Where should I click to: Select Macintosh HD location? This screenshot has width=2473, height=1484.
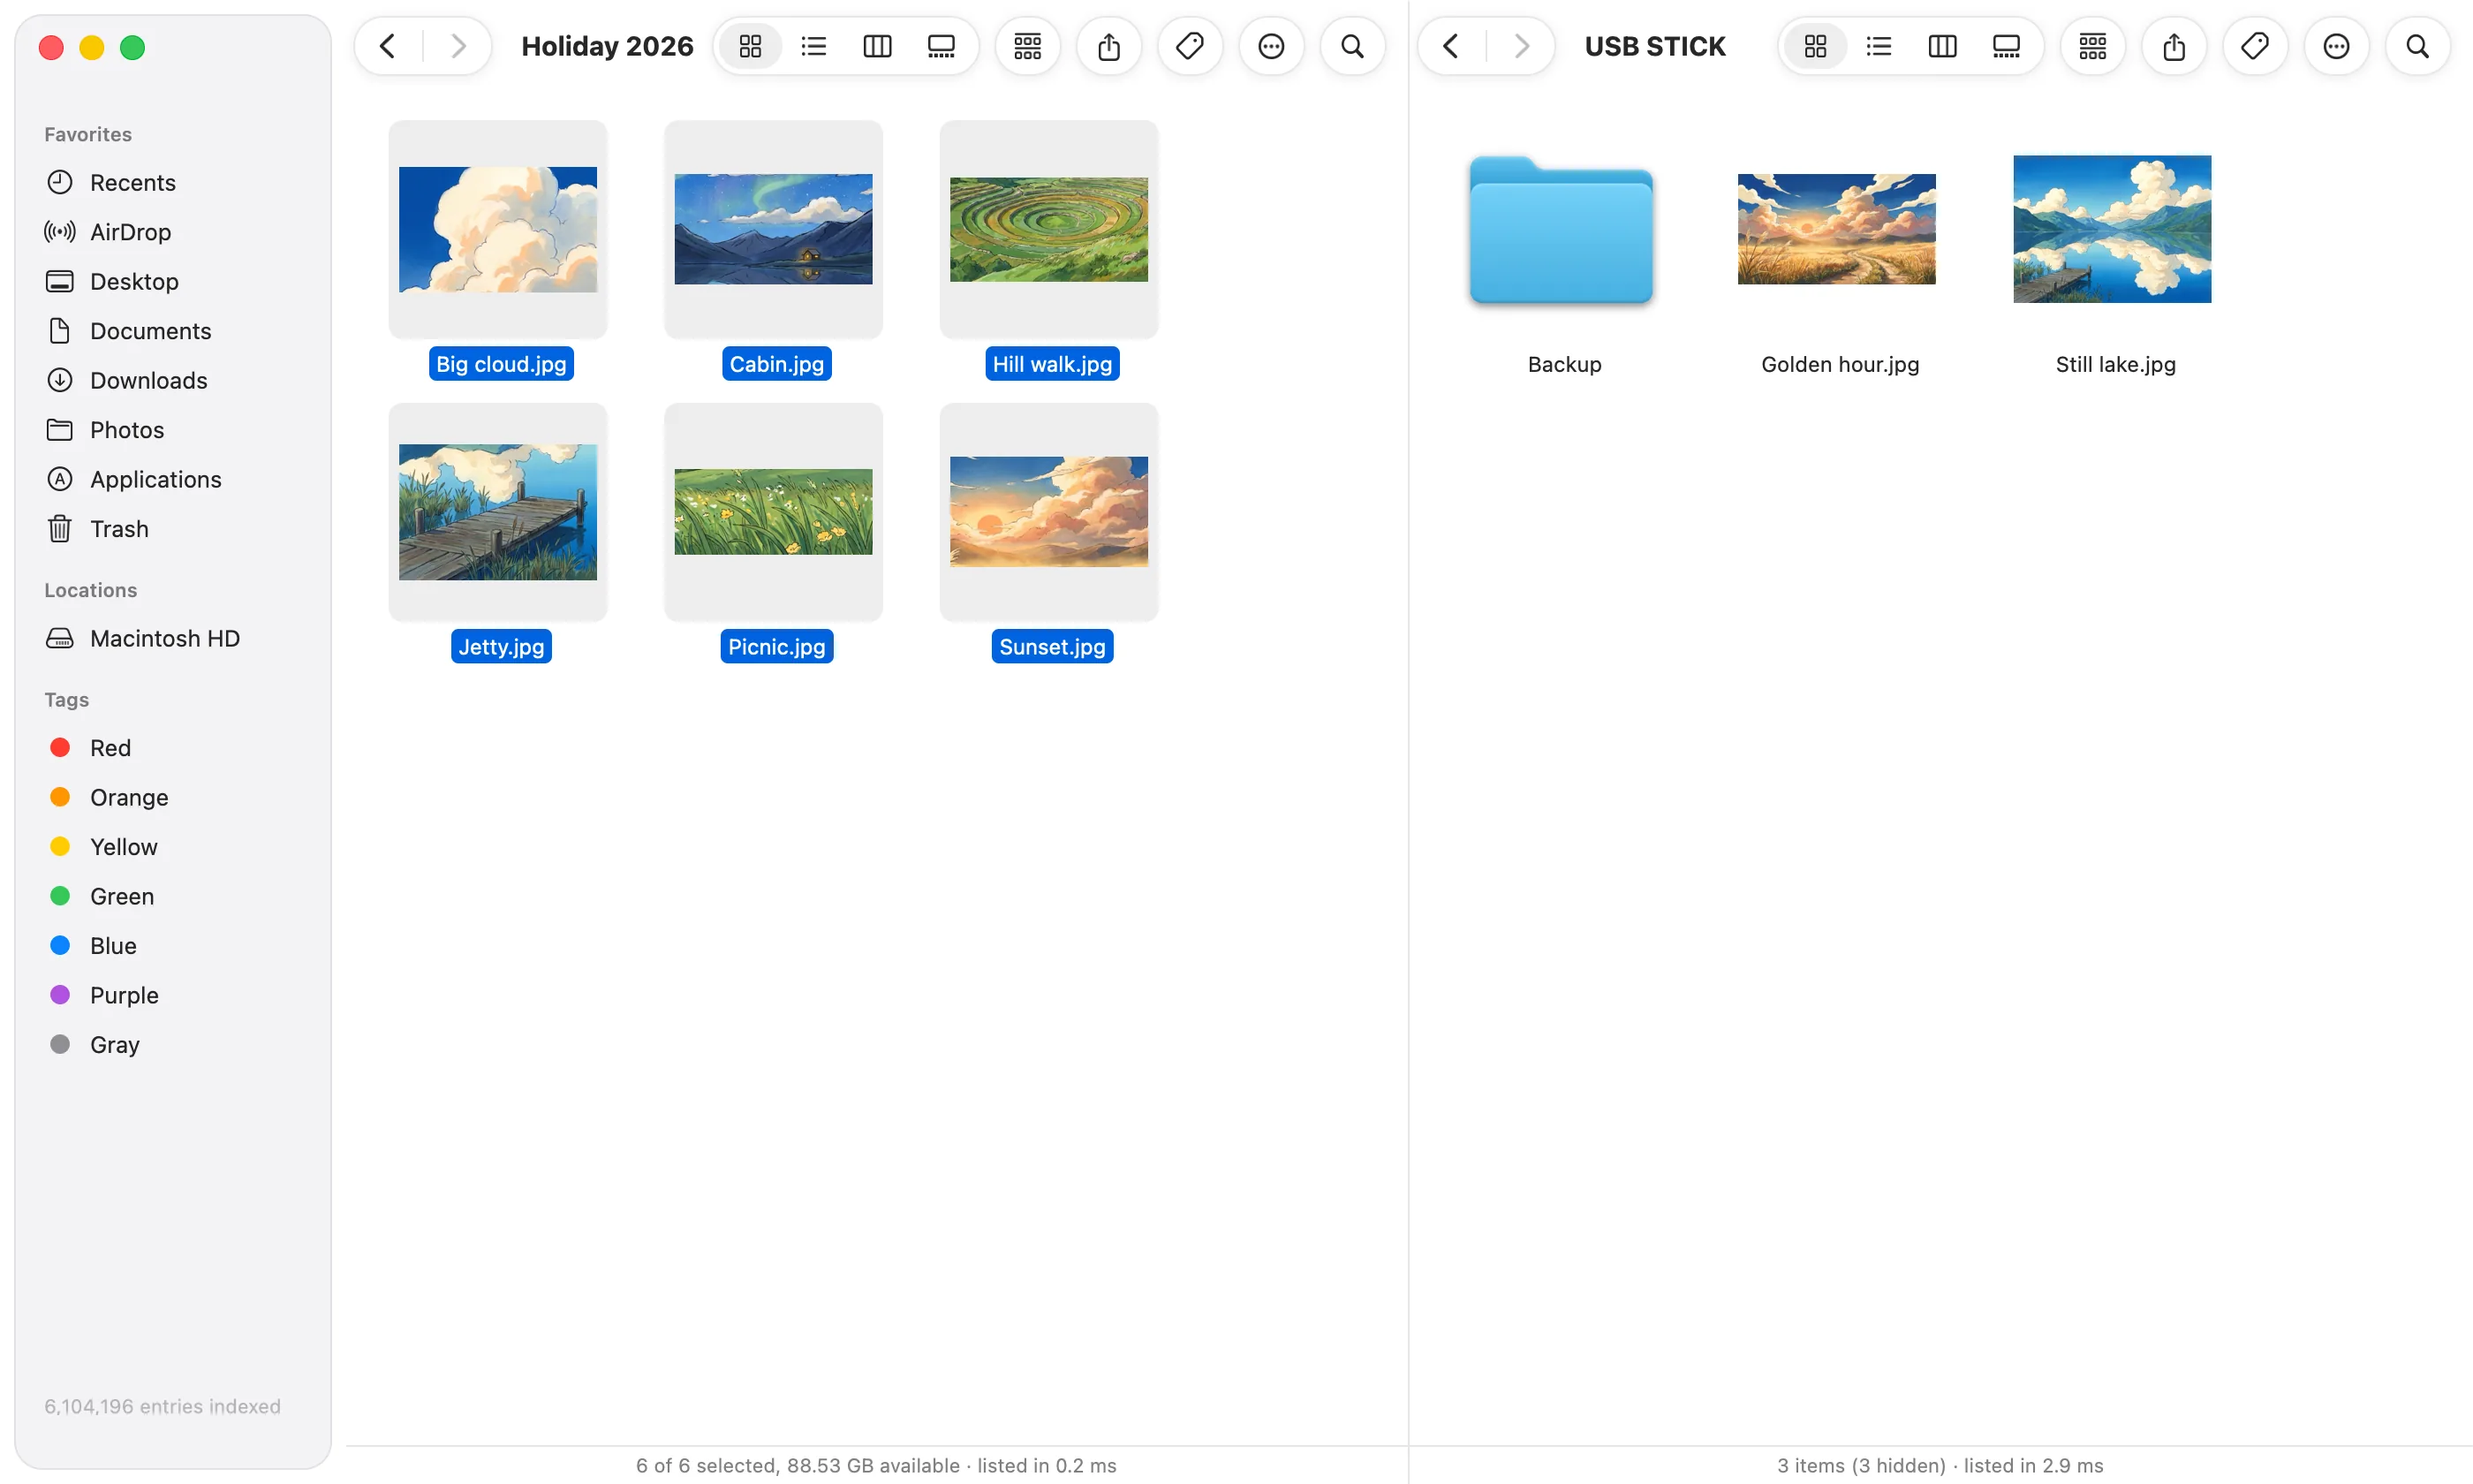172,638
